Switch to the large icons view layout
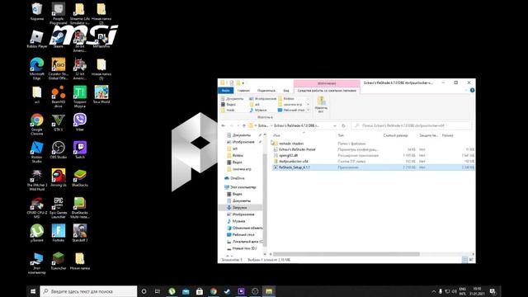Image resolution: width=528 pixels, height=297 pixels. [x=471, y=260]
